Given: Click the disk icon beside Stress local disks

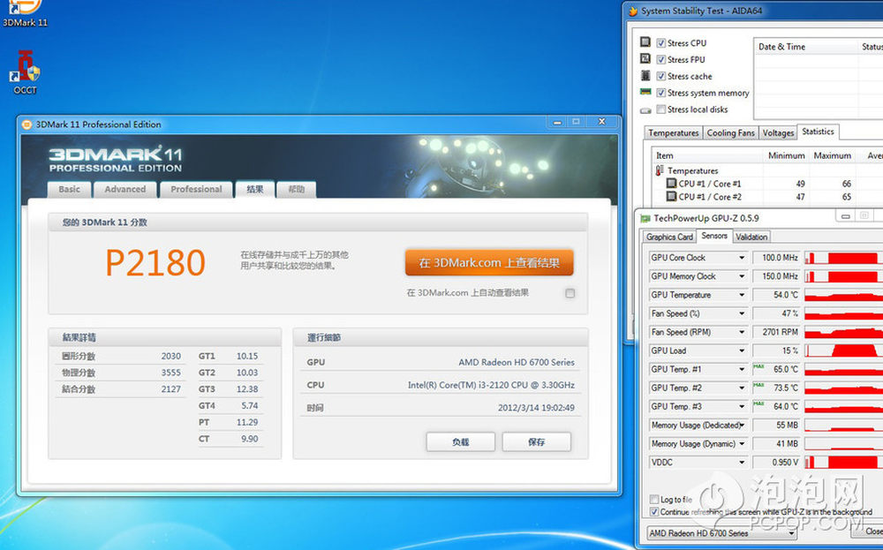Looking at the screenshot, I should [x=645, y=109].
